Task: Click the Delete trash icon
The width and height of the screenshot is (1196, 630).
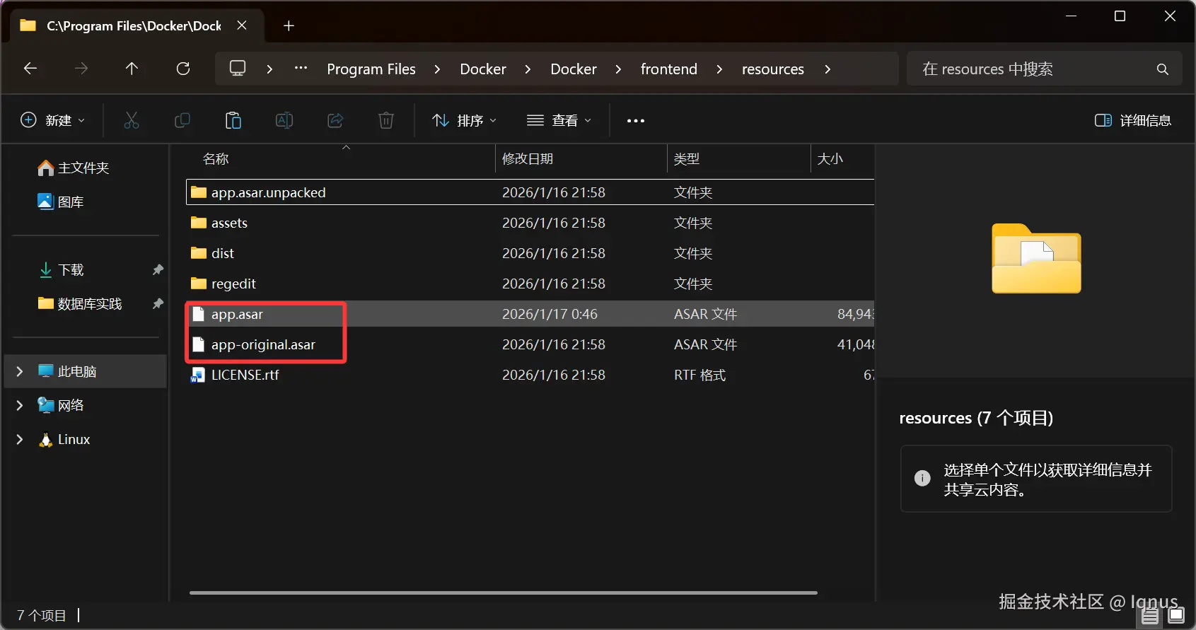Action: [386, 120]
